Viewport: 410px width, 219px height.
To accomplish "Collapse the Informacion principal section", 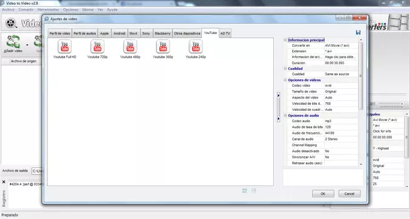I will point(285,40).
